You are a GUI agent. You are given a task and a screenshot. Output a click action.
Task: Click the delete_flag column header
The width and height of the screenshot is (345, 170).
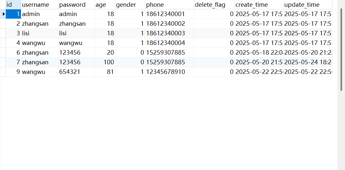pos(214,4)
